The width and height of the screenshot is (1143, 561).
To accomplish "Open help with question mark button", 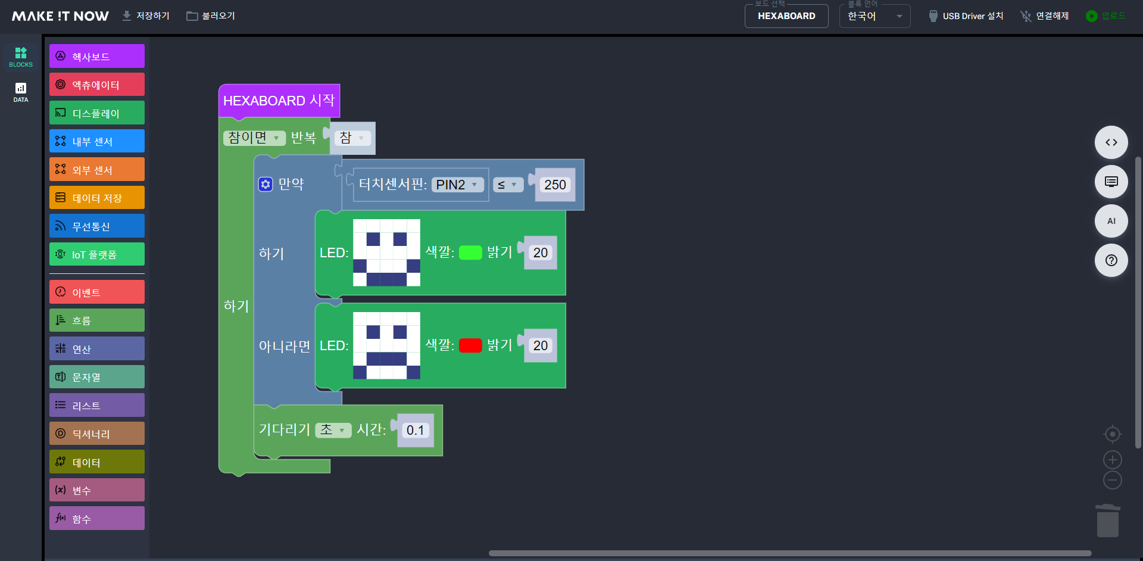I will coord(1111,260).
